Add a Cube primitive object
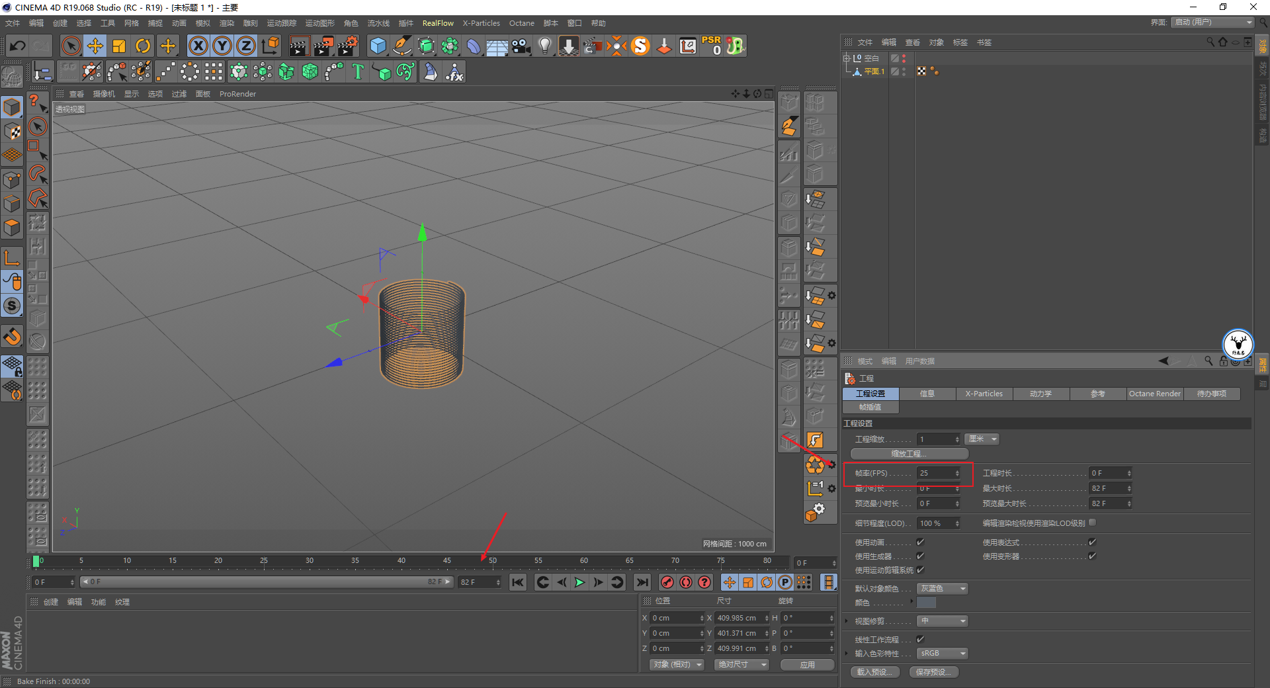 tap(378, 46)
